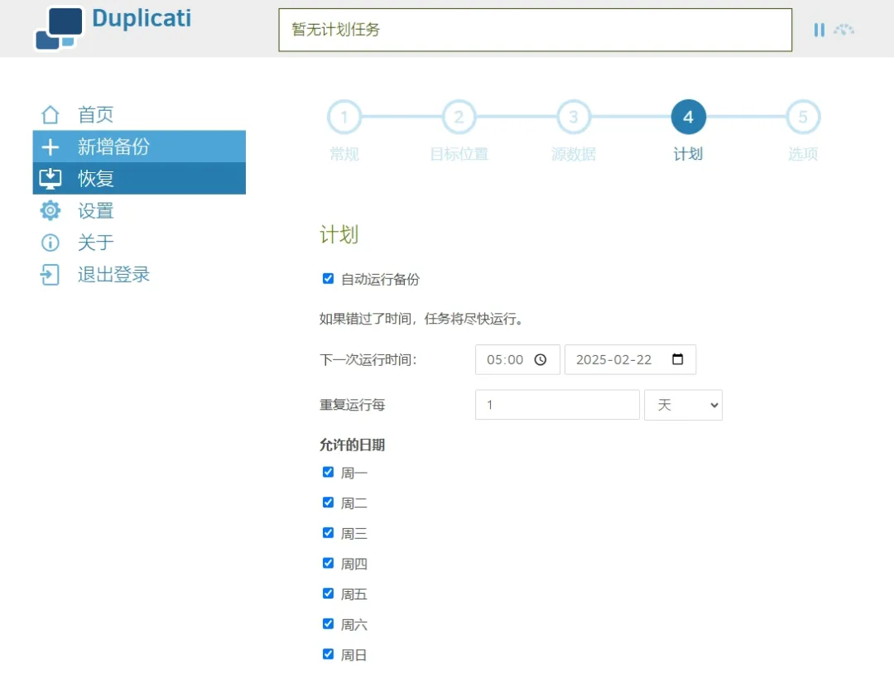Click the repeat interval input field
The image size is (894, 688).
point(556,405)
